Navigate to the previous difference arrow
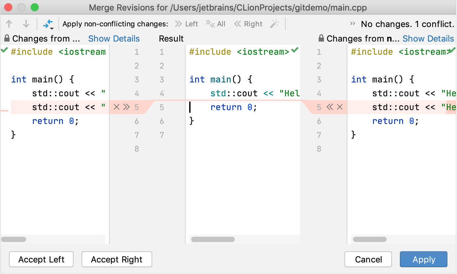Screen dimensions: 457x274 click(9, 23)
